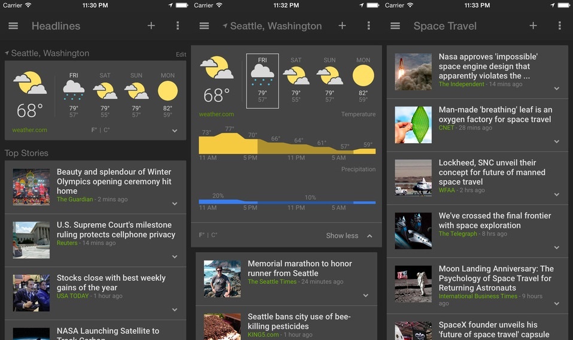Expand the Winter Olympics story chevron

175,204
